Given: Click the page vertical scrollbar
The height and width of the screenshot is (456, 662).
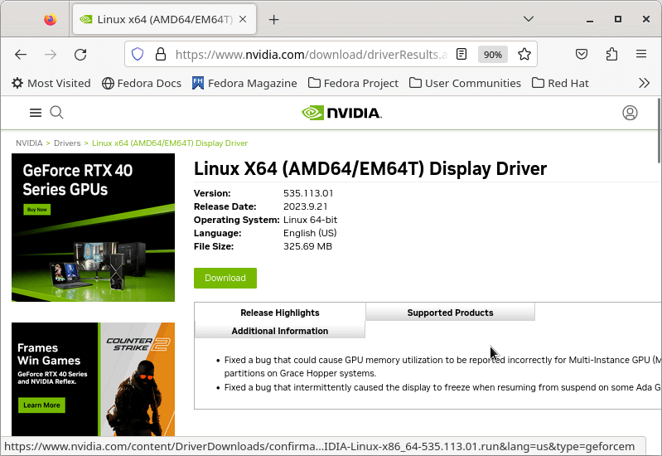Looking at the screenshot, I should tap(659, 130).
